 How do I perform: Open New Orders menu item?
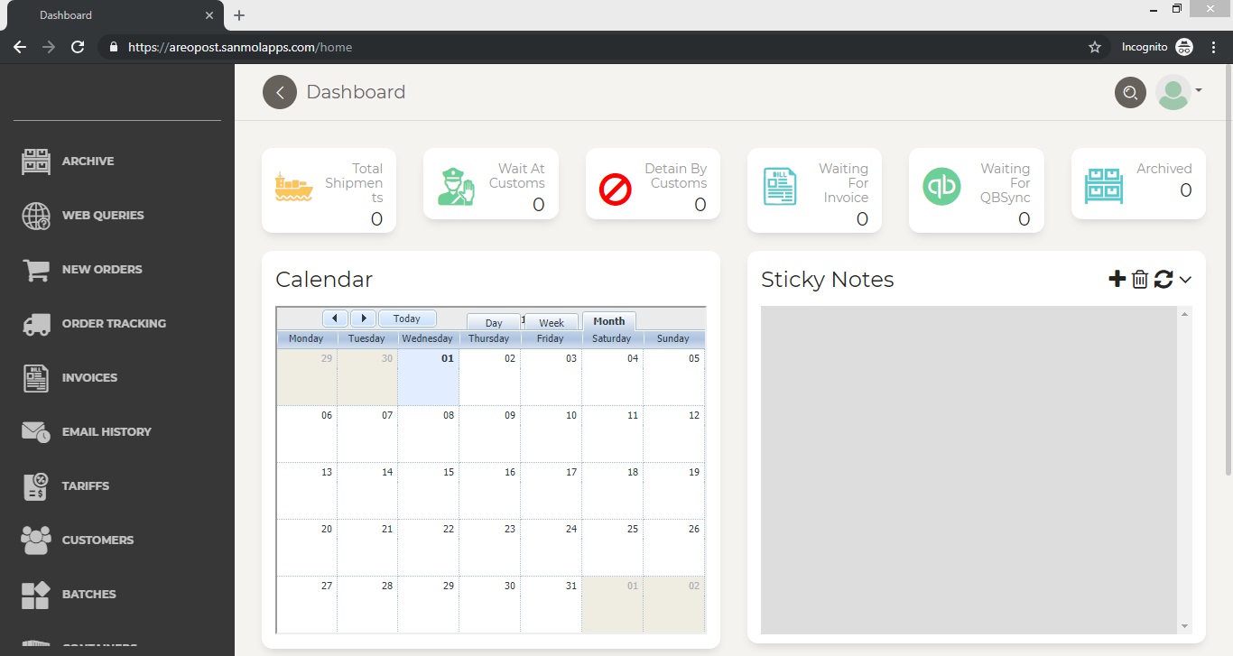102,270
